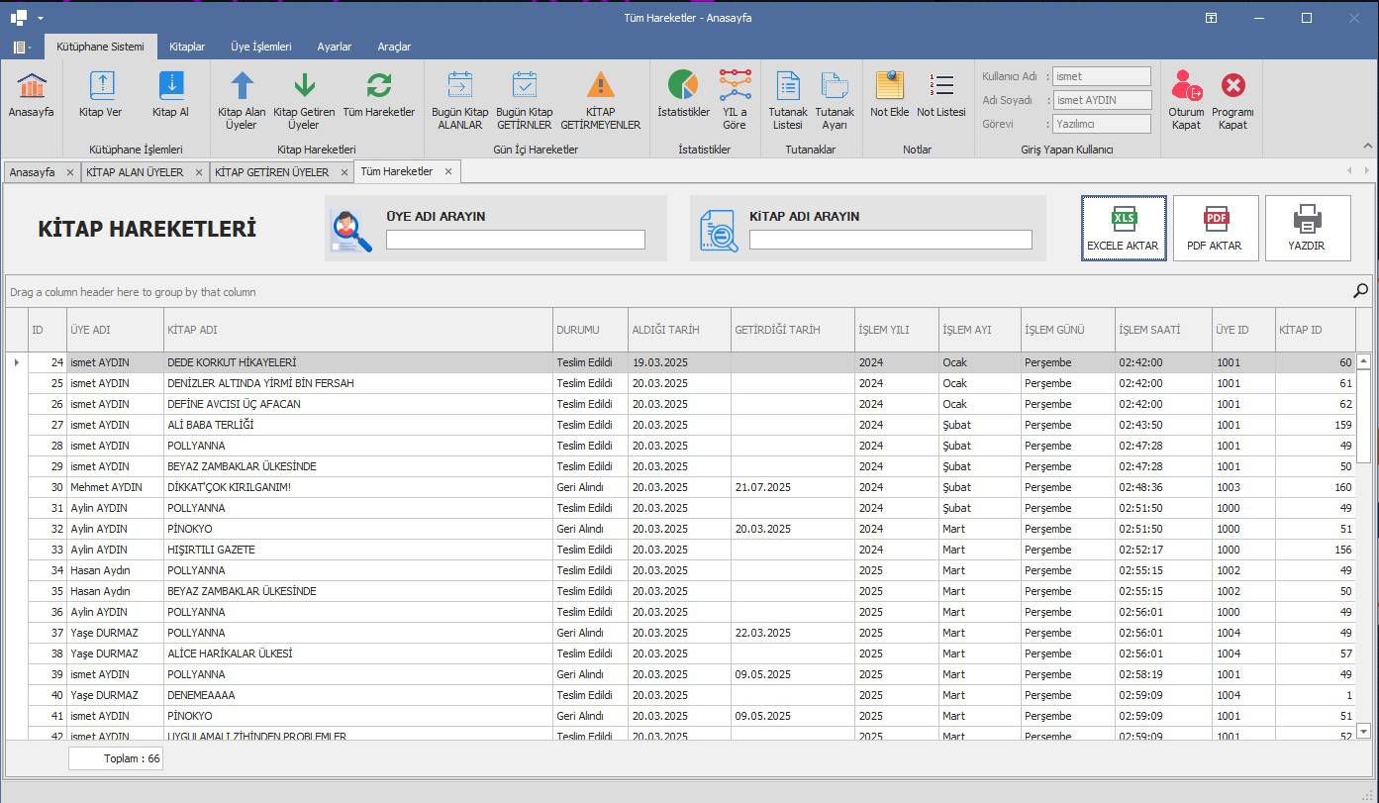Viewport: 1379px width, 803px height.
Task: Open the application menu dropdown left of tabs
Action: [x=22, y=47]
